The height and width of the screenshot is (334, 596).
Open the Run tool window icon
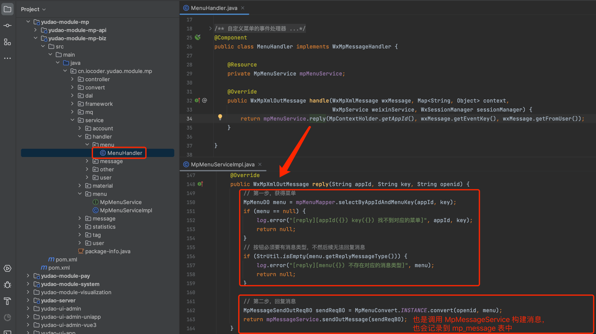tap(7, 268)
